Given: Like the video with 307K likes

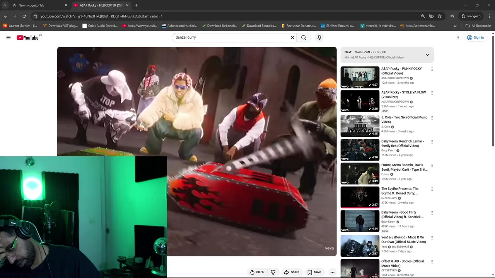Looking at the screenshot, I should (x=257, y=272).
